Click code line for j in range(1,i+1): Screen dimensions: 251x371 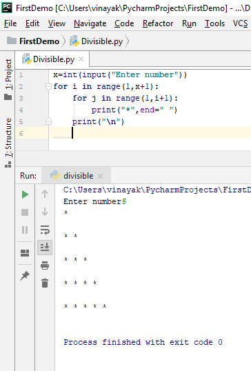point(125,98)
